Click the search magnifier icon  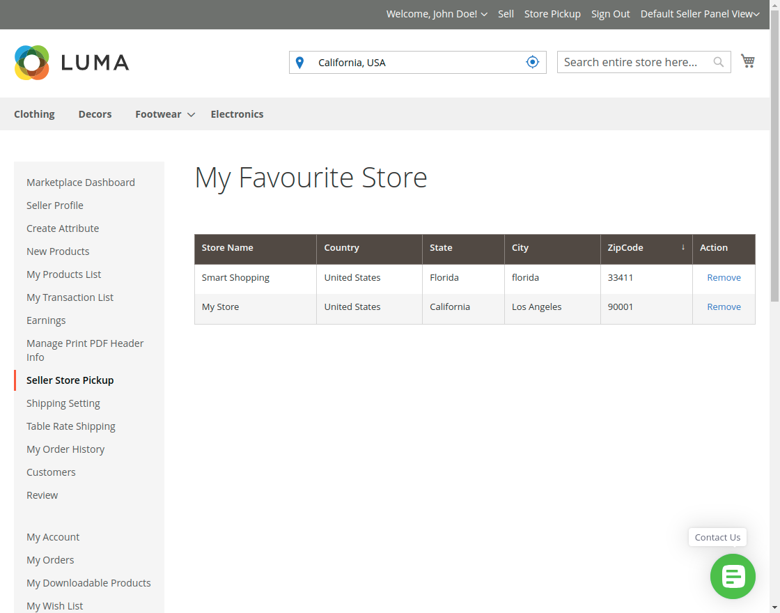point(718,62)
